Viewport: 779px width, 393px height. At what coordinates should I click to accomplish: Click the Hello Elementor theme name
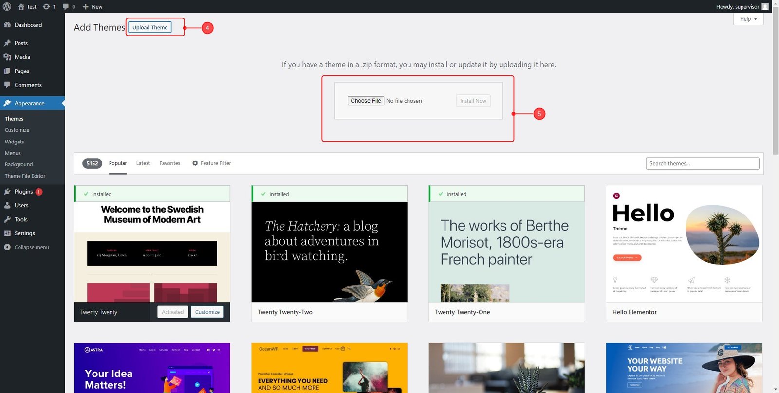(634, 312)
